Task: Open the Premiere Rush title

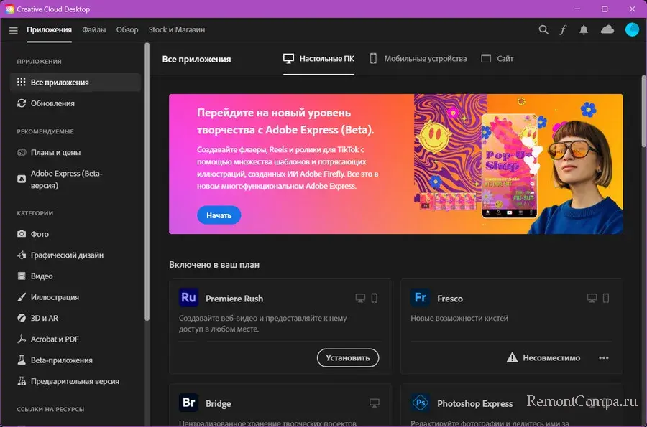Action: click(x=234, y=299)
